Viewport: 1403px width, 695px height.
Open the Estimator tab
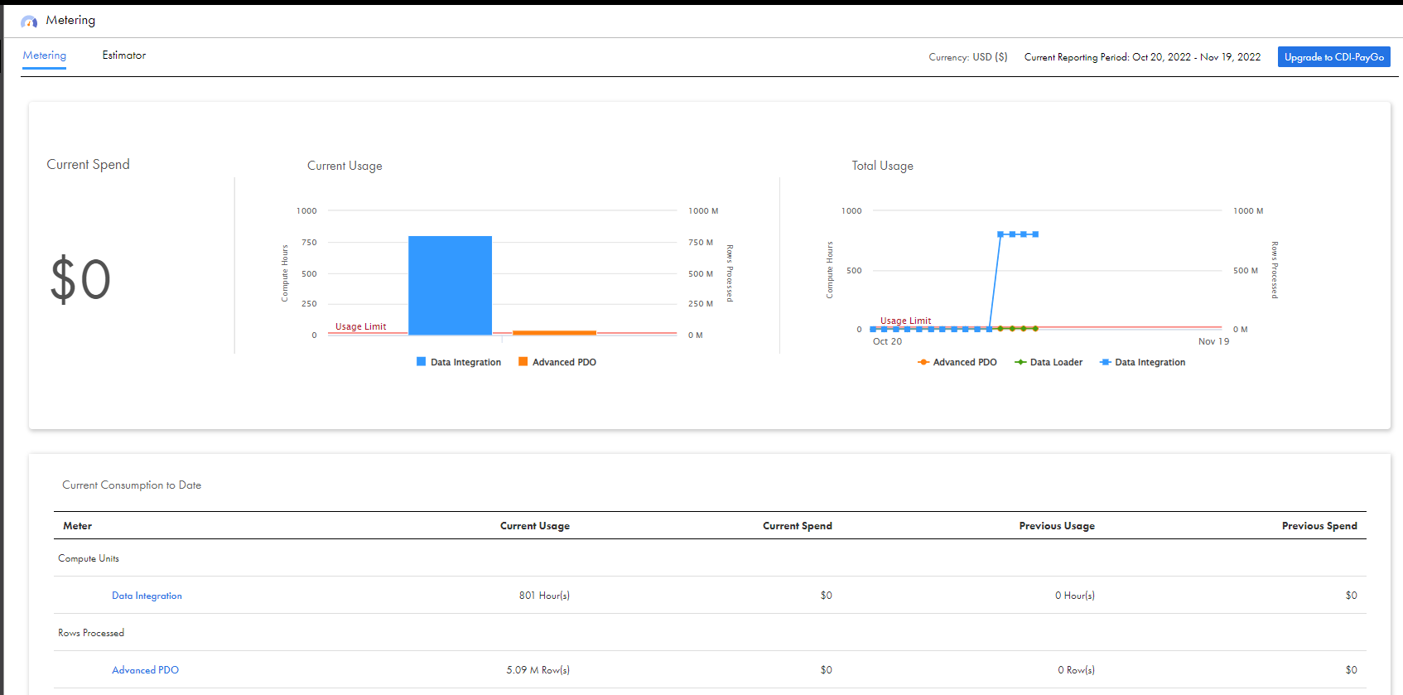coord(124,56)
